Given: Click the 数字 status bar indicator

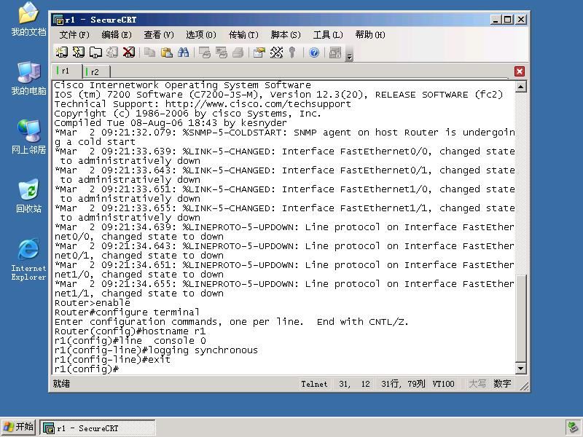Looking at the screenshot, I should click(x=502, y=384).
